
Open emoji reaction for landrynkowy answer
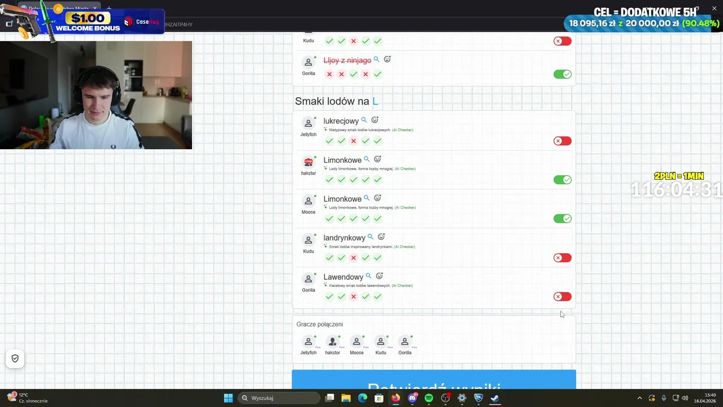click(x=381, y=237)
